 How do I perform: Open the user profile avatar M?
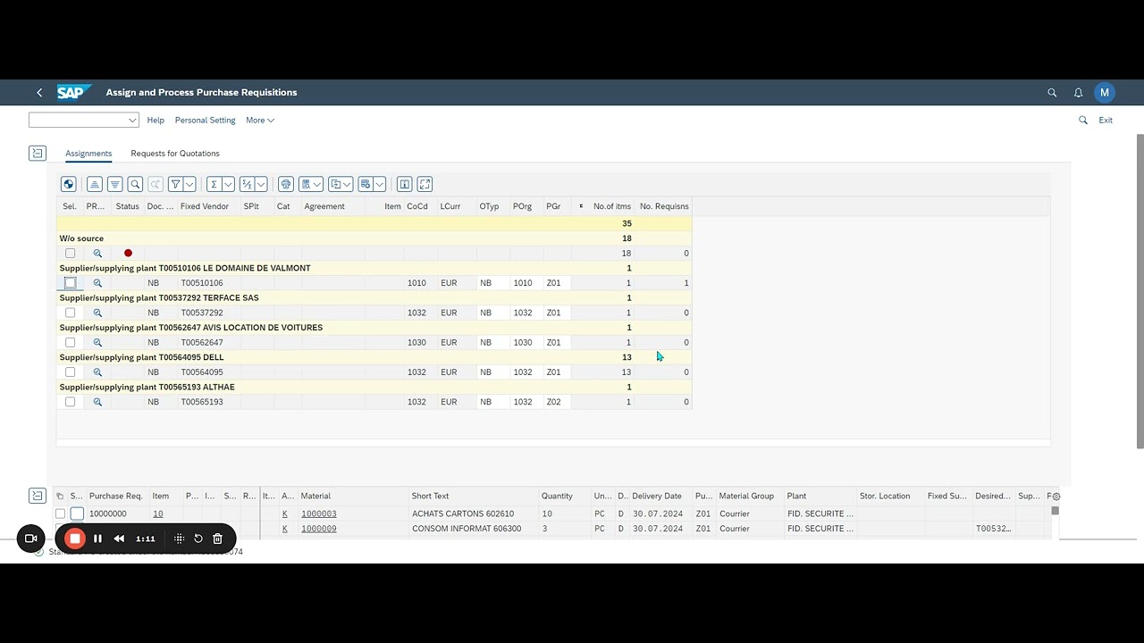point(1105,92)
